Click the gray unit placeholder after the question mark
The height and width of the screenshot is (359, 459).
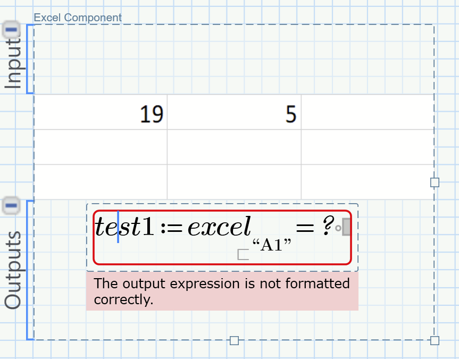coord(346,228)
